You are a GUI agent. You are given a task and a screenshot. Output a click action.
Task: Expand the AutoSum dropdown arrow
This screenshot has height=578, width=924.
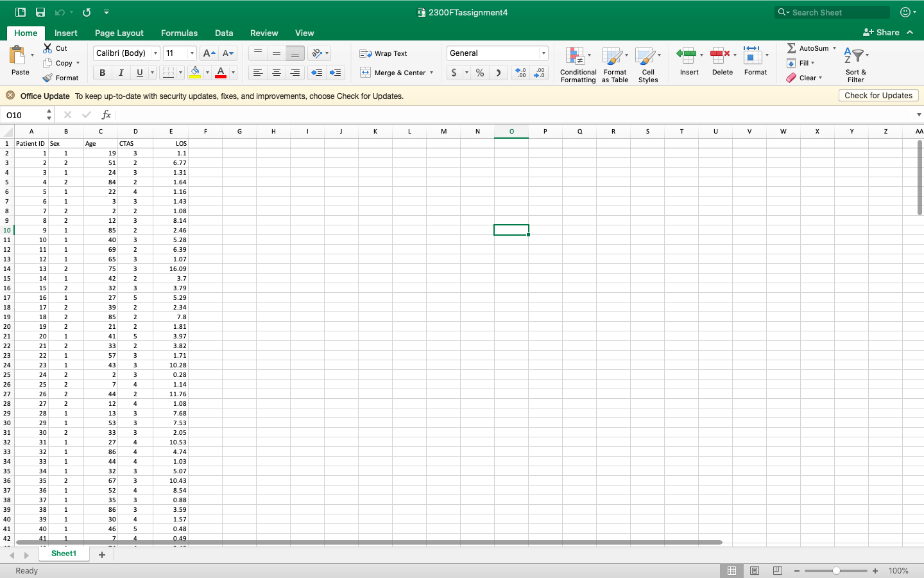(834, 48)
